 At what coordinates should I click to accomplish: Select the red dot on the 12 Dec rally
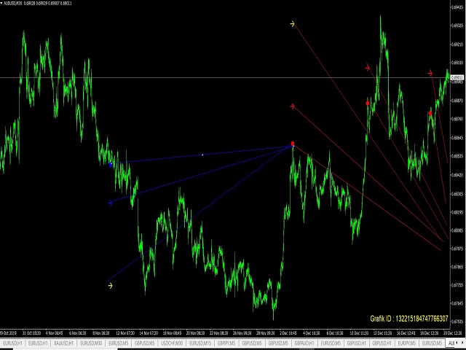point(368,104)
